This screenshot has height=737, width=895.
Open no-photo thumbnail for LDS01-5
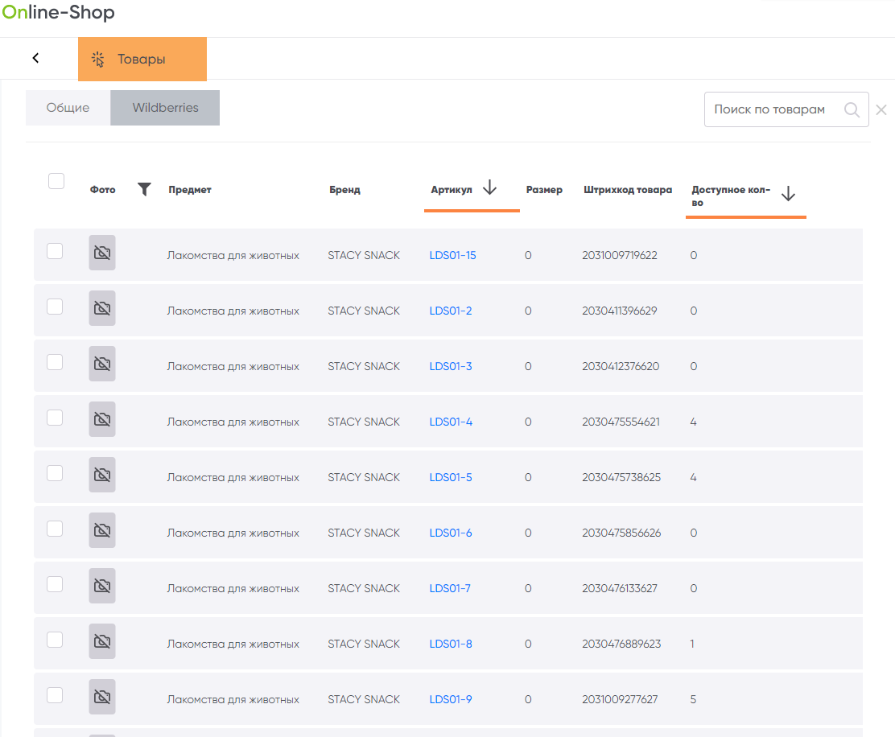tap(102, 475)
